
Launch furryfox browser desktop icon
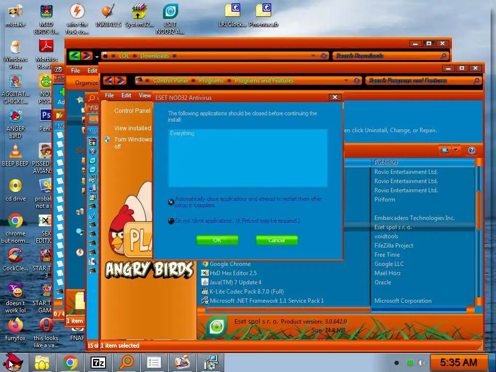15,329
